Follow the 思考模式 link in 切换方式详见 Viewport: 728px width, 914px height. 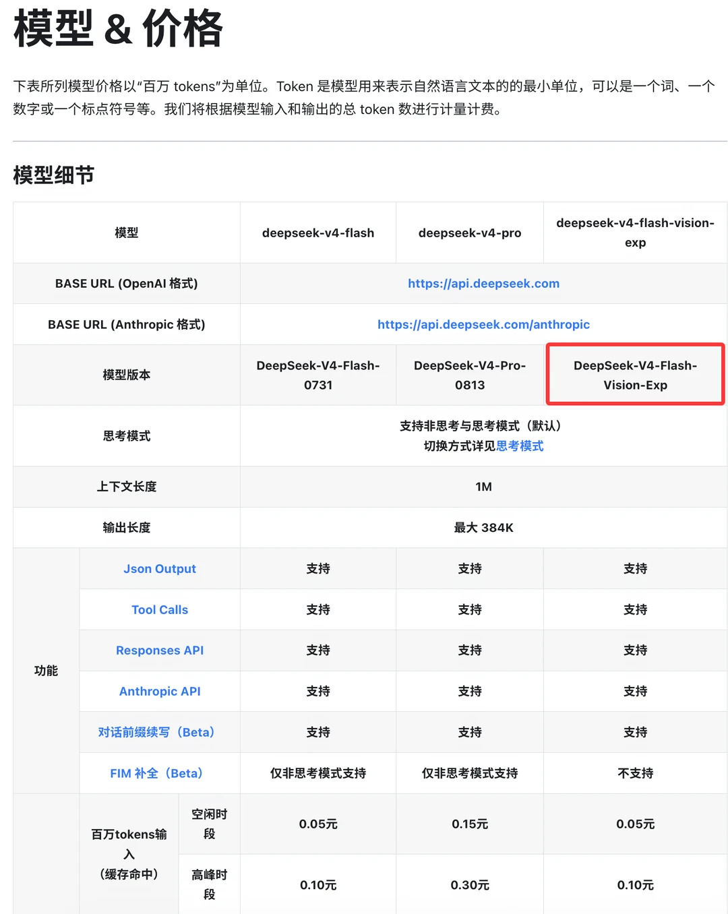520,446
